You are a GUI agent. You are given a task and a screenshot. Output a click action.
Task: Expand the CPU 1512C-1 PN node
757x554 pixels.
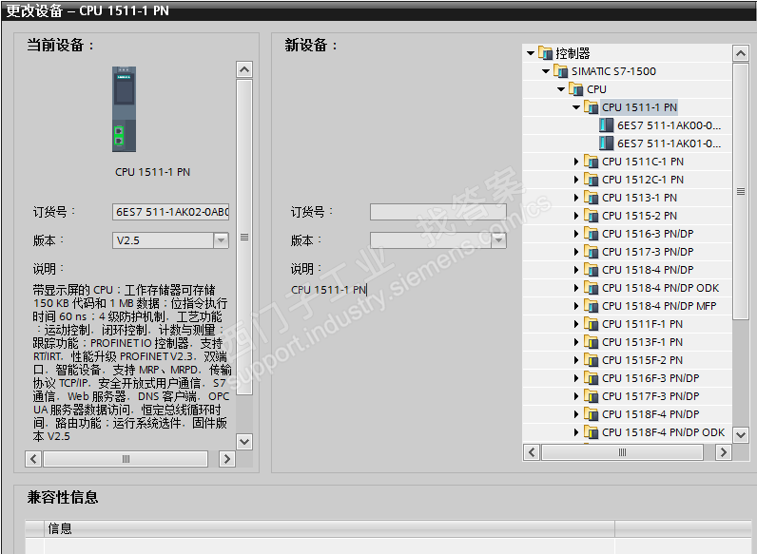(x=576, y=180)
